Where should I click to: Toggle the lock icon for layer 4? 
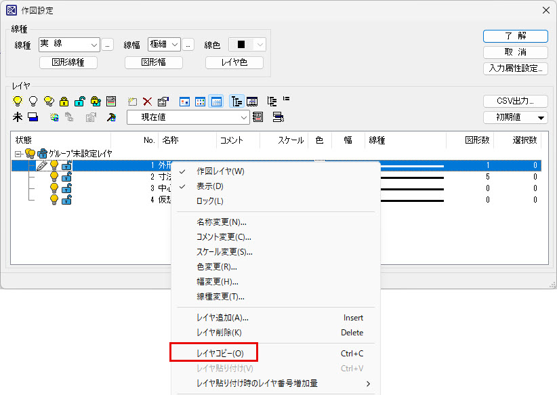pyautogui.click(x=66, y=200)
